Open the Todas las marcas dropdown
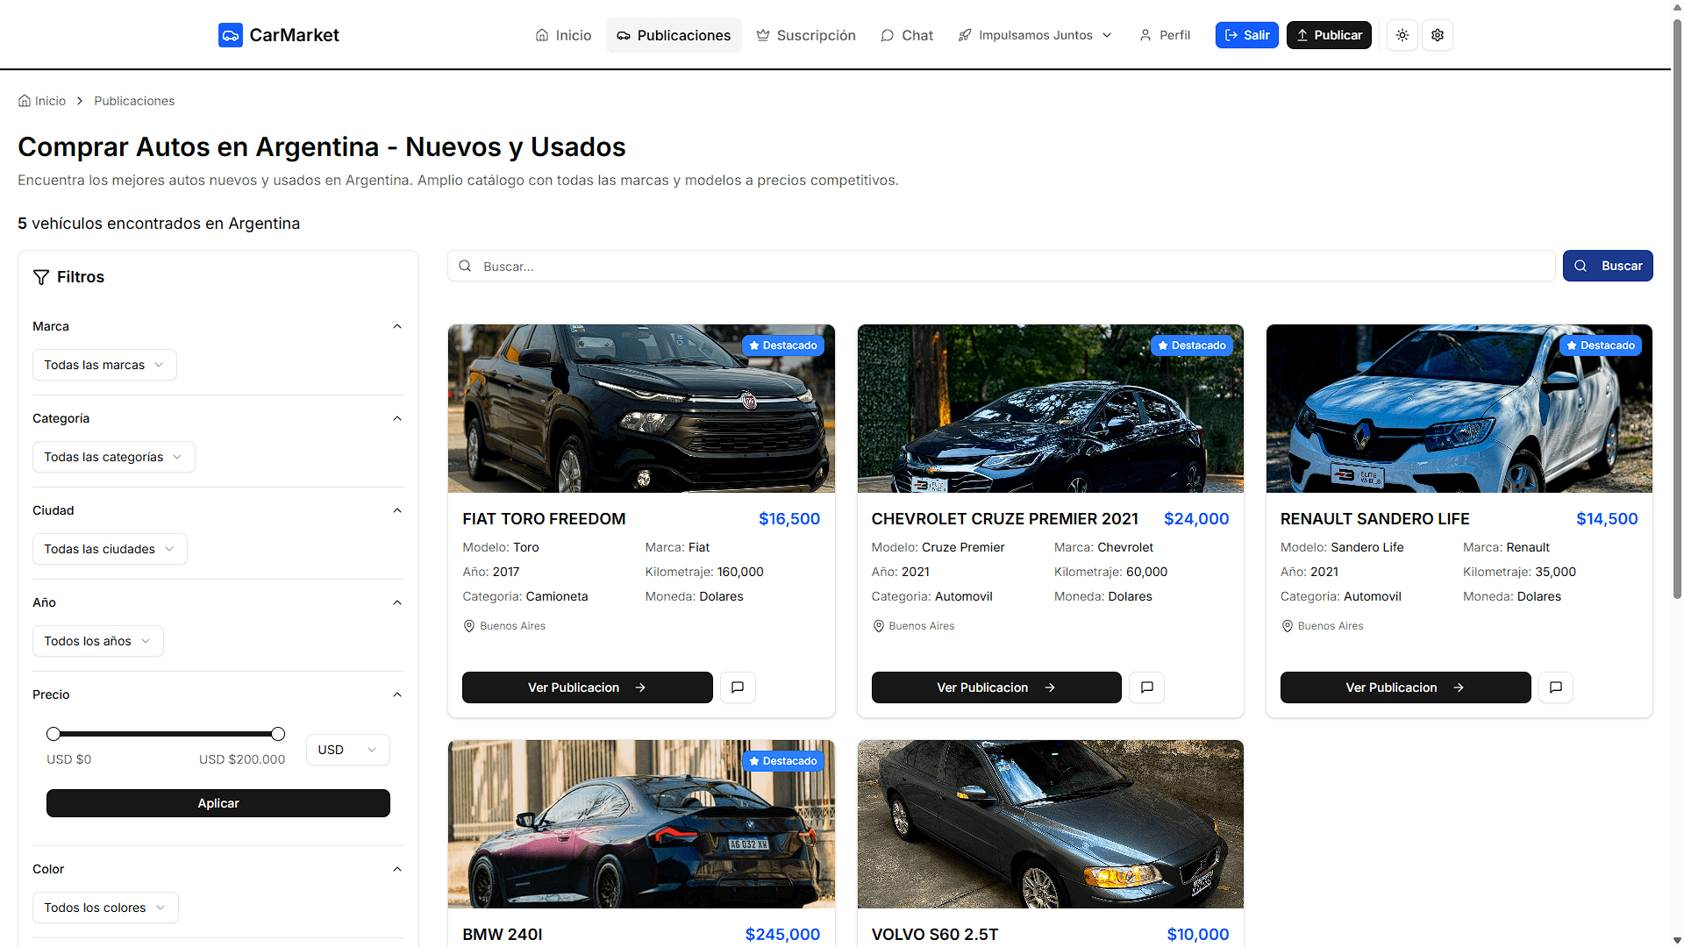 tap(104, 365)
